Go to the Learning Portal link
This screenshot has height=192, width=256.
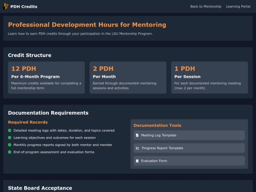[x=238, y=7]
